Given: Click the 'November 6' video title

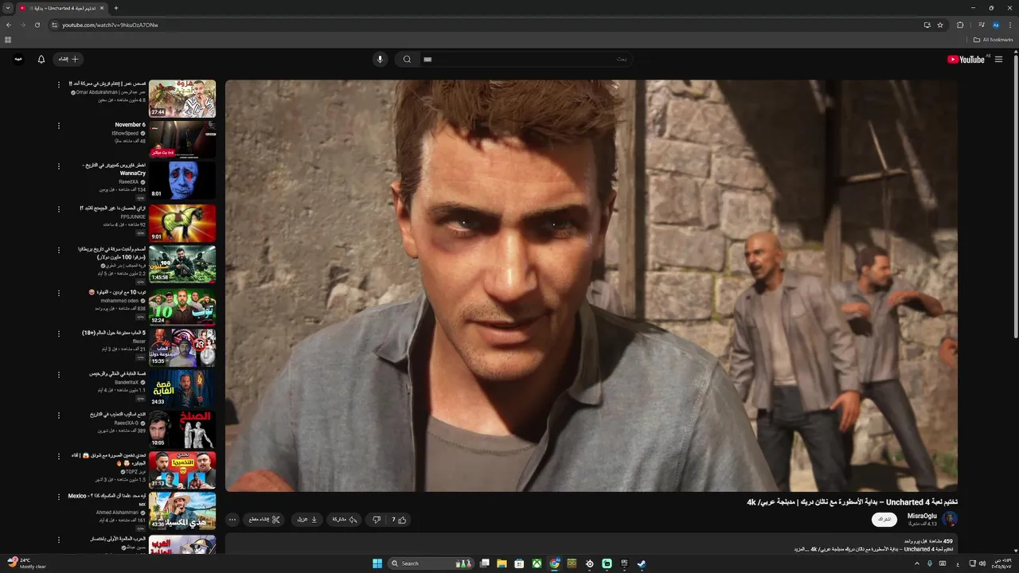Looking at the screenshot, I should point(130,125).
